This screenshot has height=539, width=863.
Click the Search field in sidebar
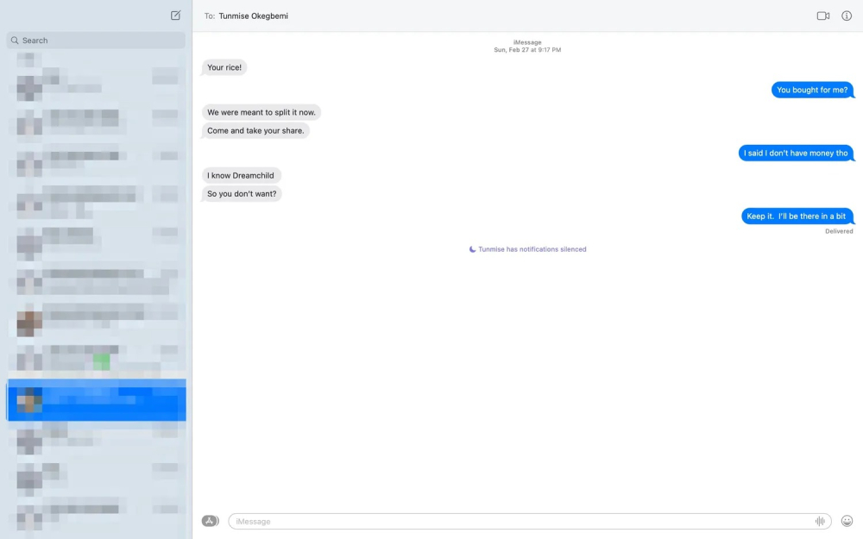click(96, 41)
